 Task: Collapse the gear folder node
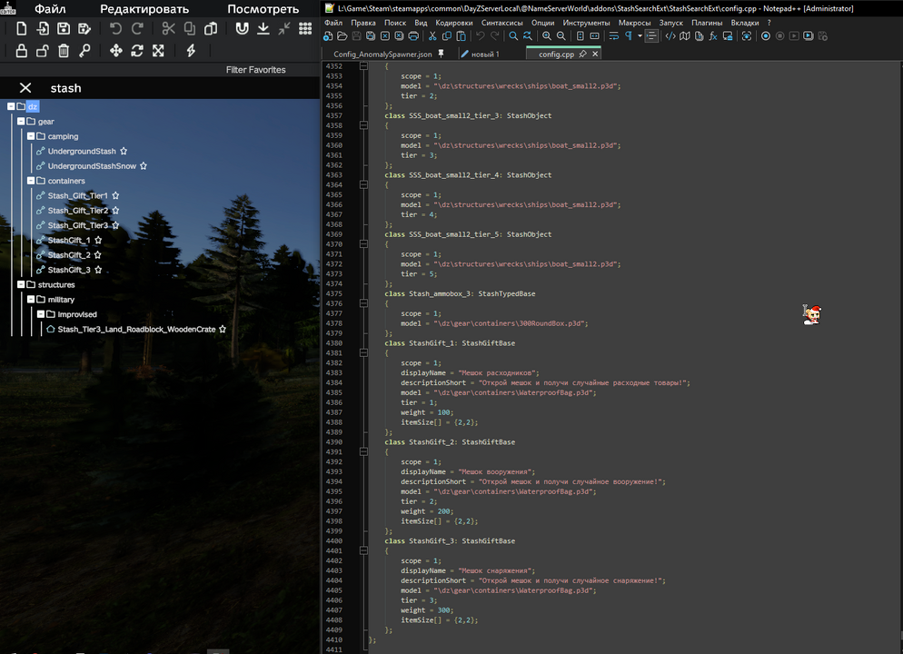pyautogui.click(x=21, y=122)
